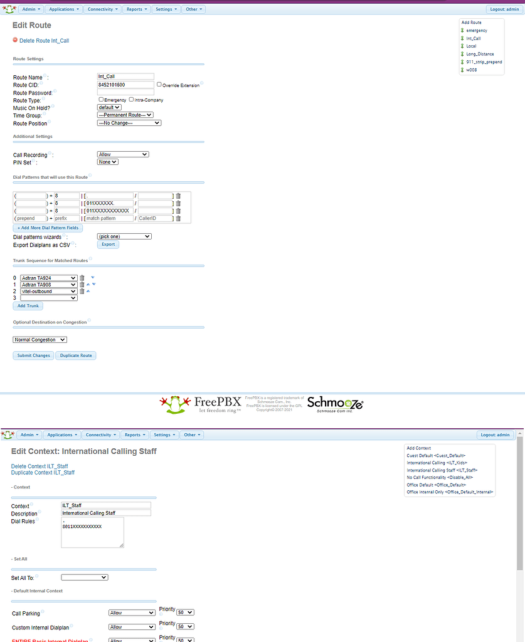Image resolution: width=525 pixels, height=642 pixels.
Task: Open the Time Group Permanent Route dropdown
Action: click(125, 115)
